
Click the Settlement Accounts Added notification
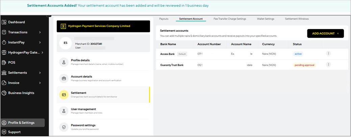(x=118, y=6)
